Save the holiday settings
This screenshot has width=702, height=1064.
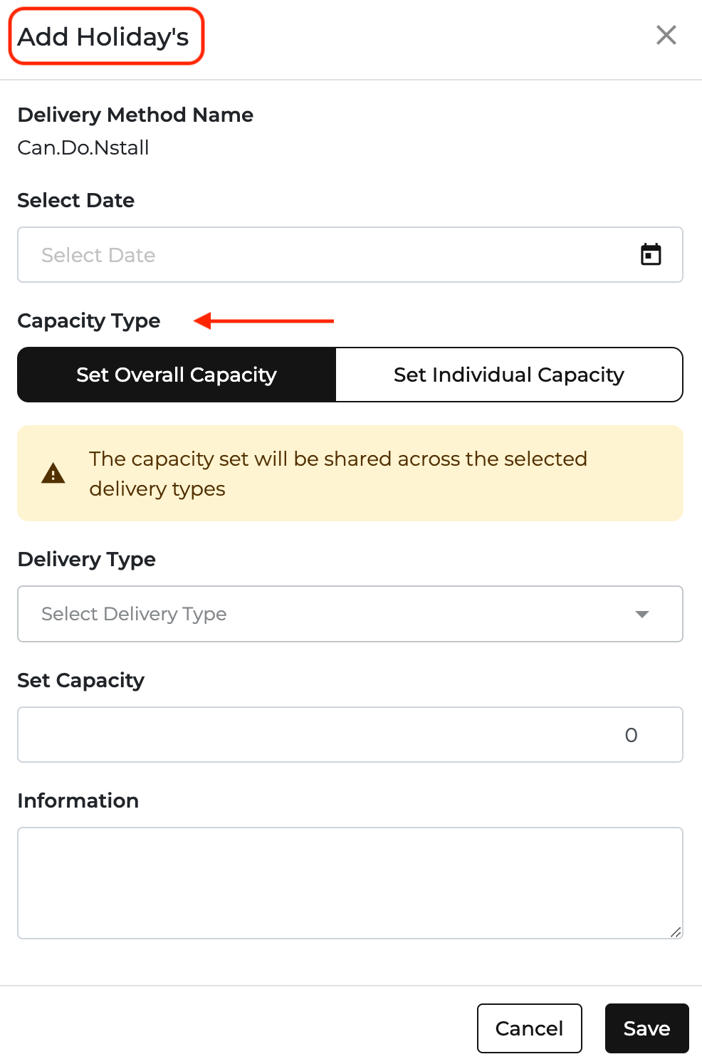[x=646, y=1028]
